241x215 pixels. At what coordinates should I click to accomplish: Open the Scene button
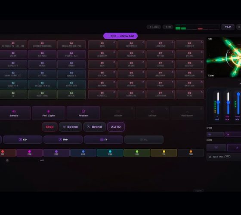pyautogui.click(x=71, y=127)
